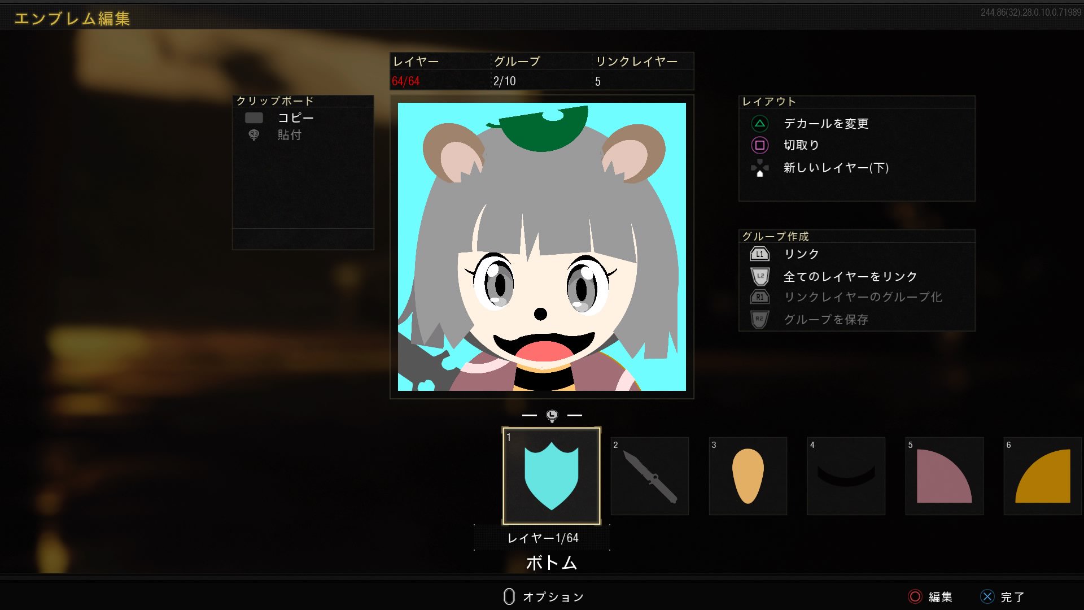Click the left stick icon above the layers
This screenshot has height=610, width=1084.
pos(552,416)
